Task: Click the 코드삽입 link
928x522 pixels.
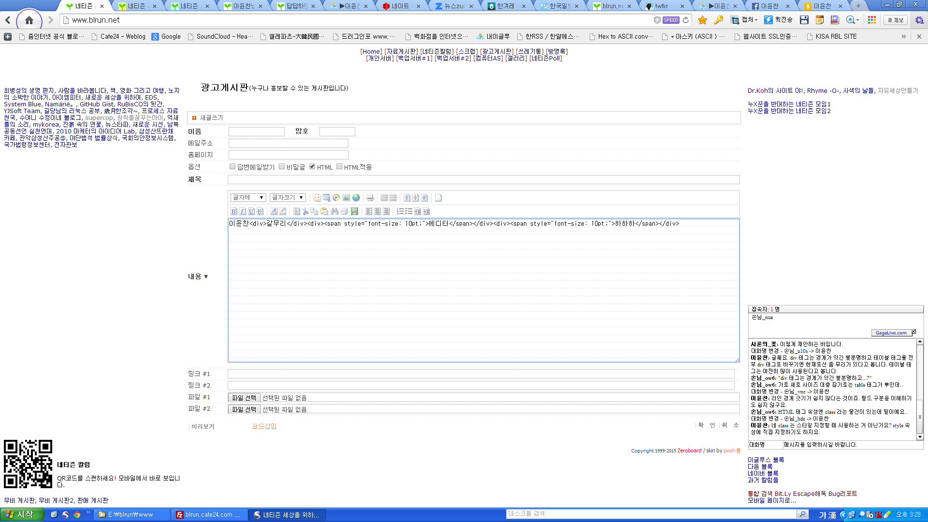Action: 264,426
